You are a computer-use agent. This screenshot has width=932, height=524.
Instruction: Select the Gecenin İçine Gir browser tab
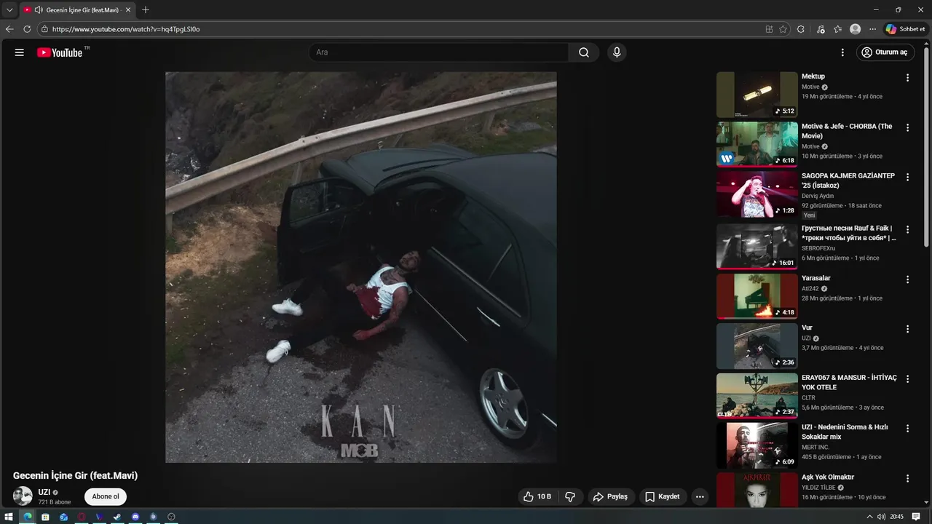click(77, 9)
